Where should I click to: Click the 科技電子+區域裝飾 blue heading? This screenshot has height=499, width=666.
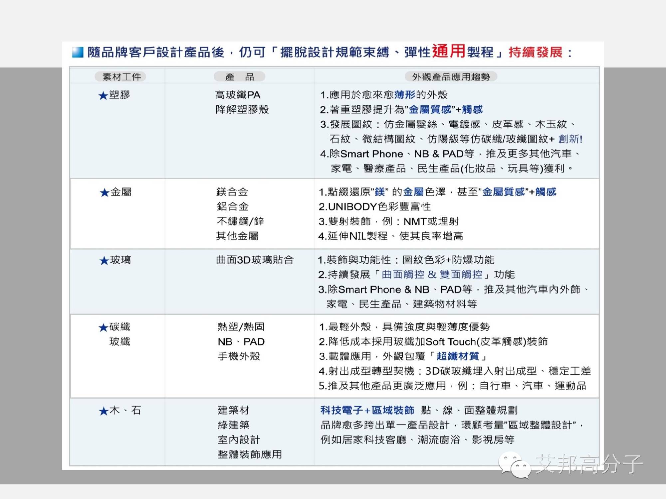[367, 410]
